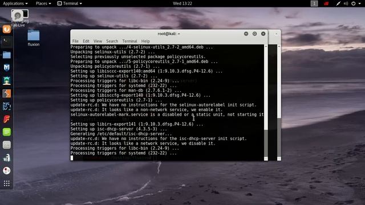
Task: Click 'Setting up libisccfg-export140' line
Action: coord(140,95)
